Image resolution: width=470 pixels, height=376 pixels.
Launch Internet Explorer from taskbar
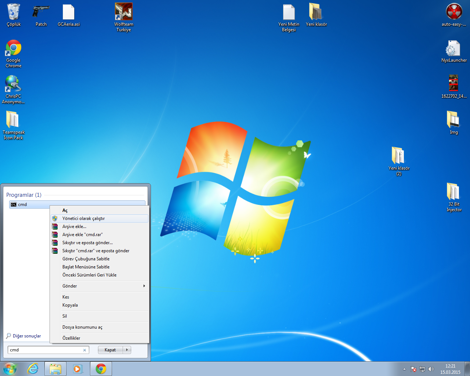(x=33, y=369)
